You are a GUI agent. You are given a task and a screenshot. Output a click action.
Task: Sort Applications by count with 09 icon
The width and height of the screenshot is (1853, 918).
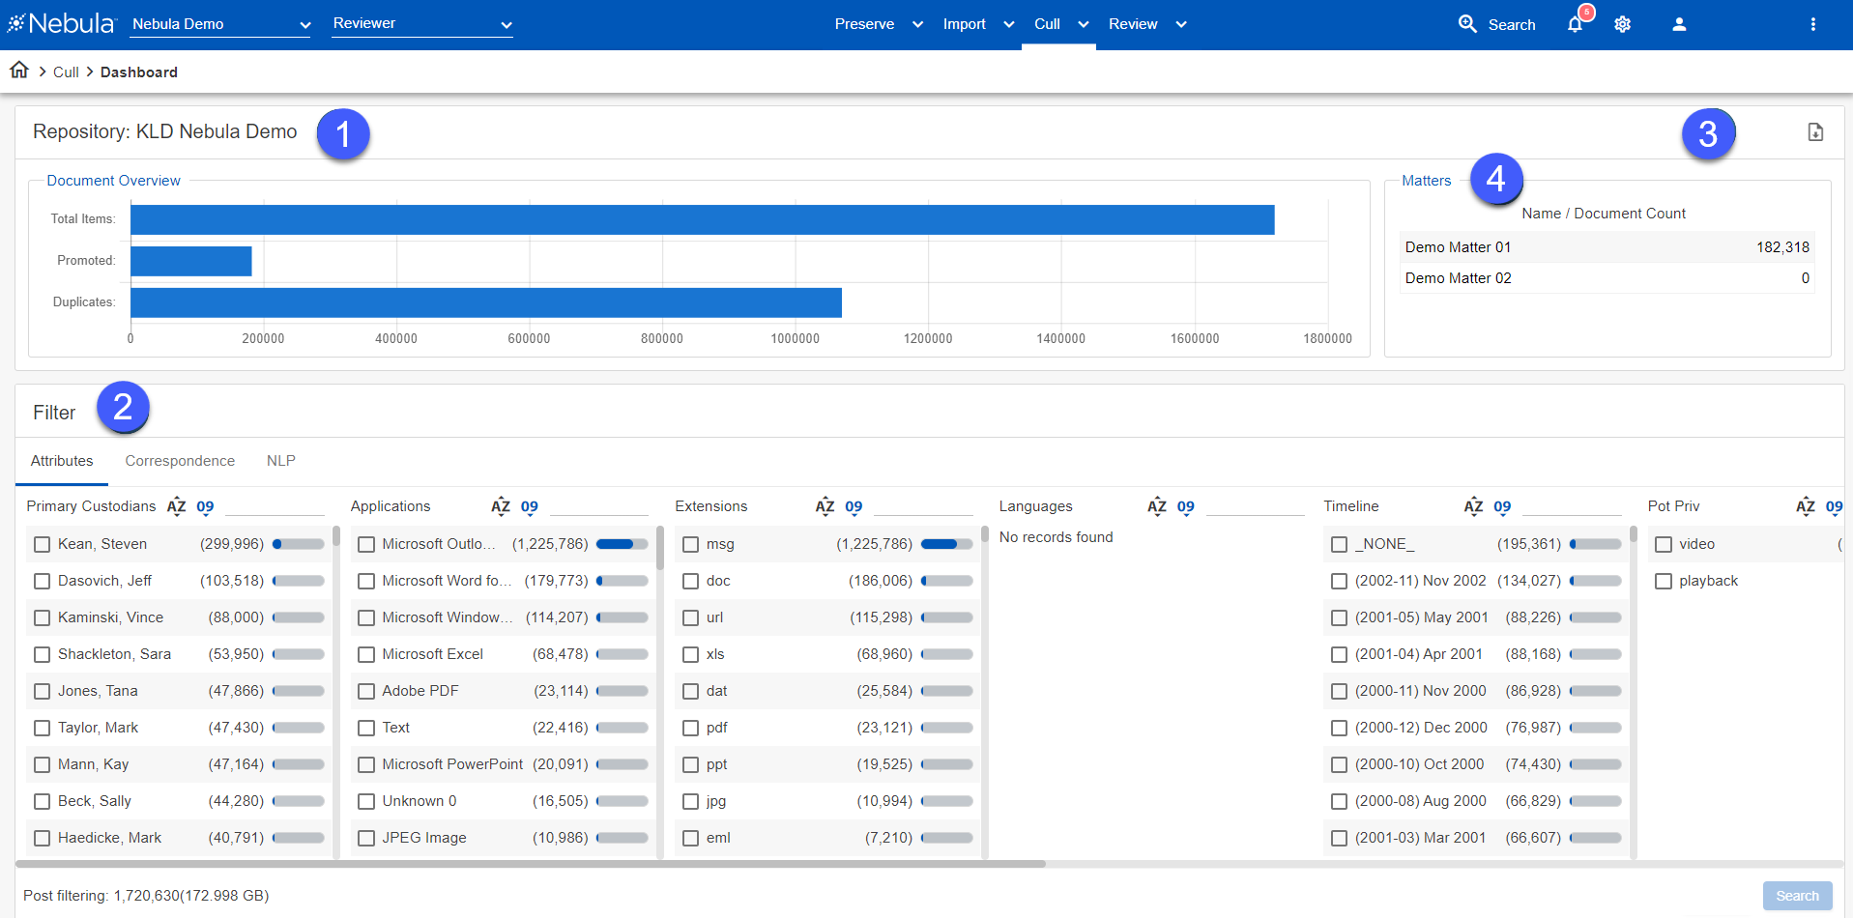(529, 506)
